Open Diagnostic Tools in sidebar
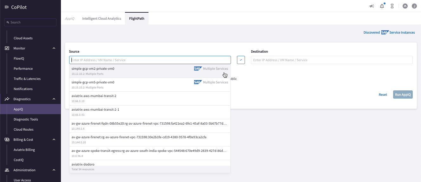 tap(26, 119)
